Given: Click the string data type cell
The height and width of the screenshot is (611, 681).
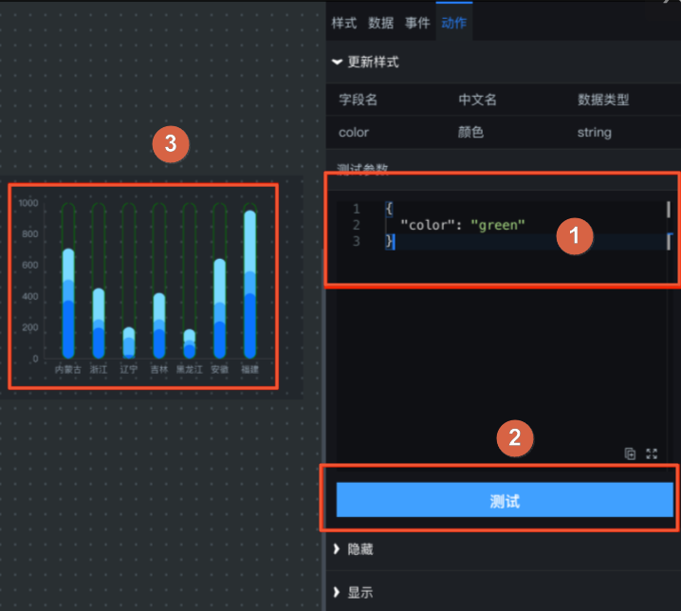Looking at the screenshot, I should 594,132.
